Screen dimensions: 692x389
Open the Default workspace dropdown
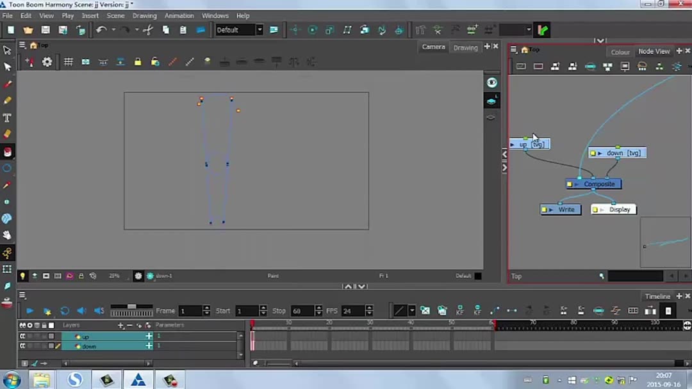[x=259, y=29]
